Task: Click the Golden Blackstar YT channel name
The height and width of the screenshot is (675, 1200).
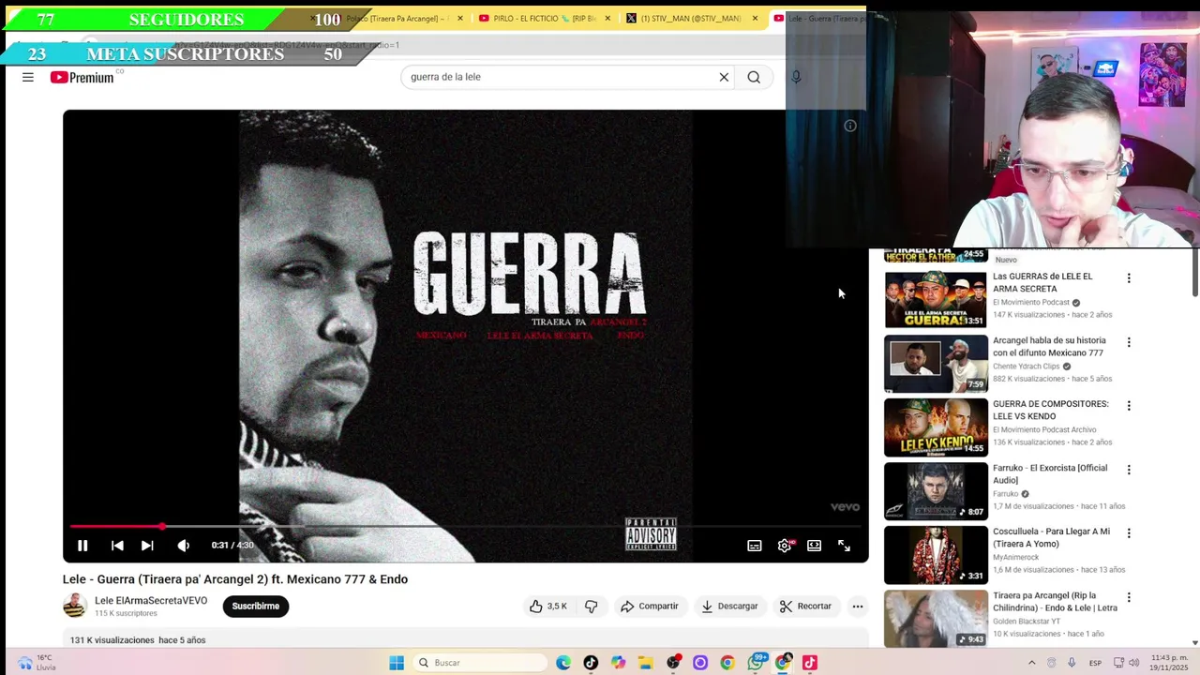Action: point(1028,621)
